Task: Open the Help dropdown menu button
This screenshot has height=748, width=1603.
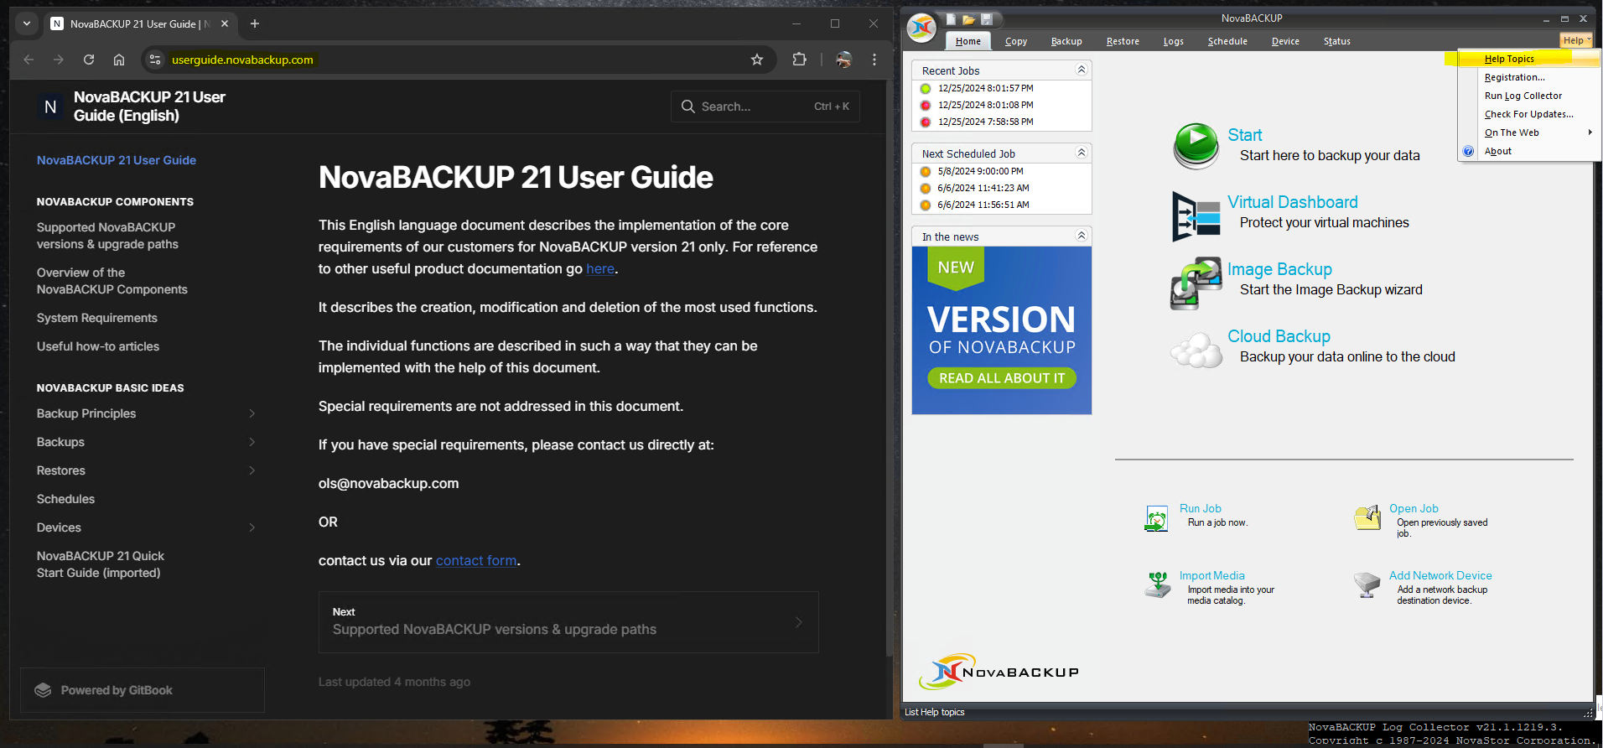Action: [x=1576, y=40]
